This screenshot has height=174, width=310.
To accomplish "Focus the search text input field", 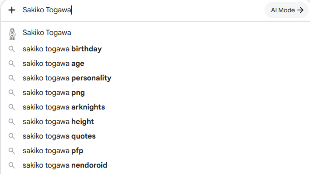I will pos(143,10).
